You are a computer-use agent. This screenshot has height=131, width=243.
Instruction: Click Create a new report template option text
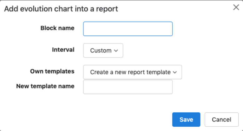130,72
